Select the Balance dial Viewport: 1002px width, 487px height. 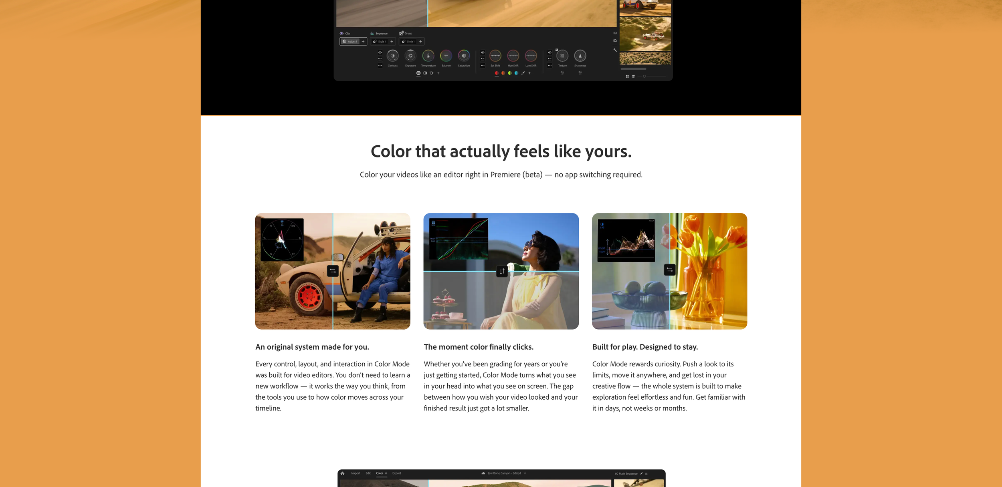(x=446, y=56)
